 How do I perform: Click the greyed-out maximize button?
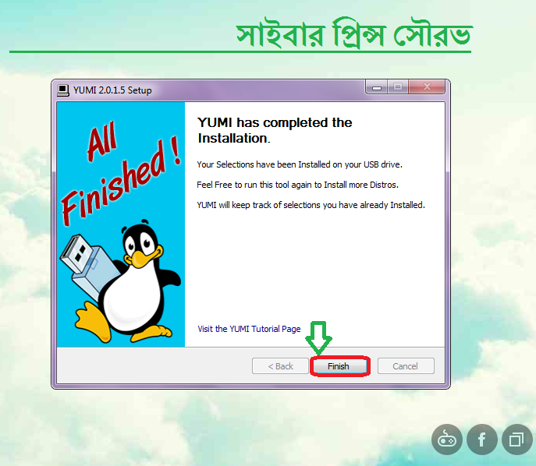tap(398, 87)
